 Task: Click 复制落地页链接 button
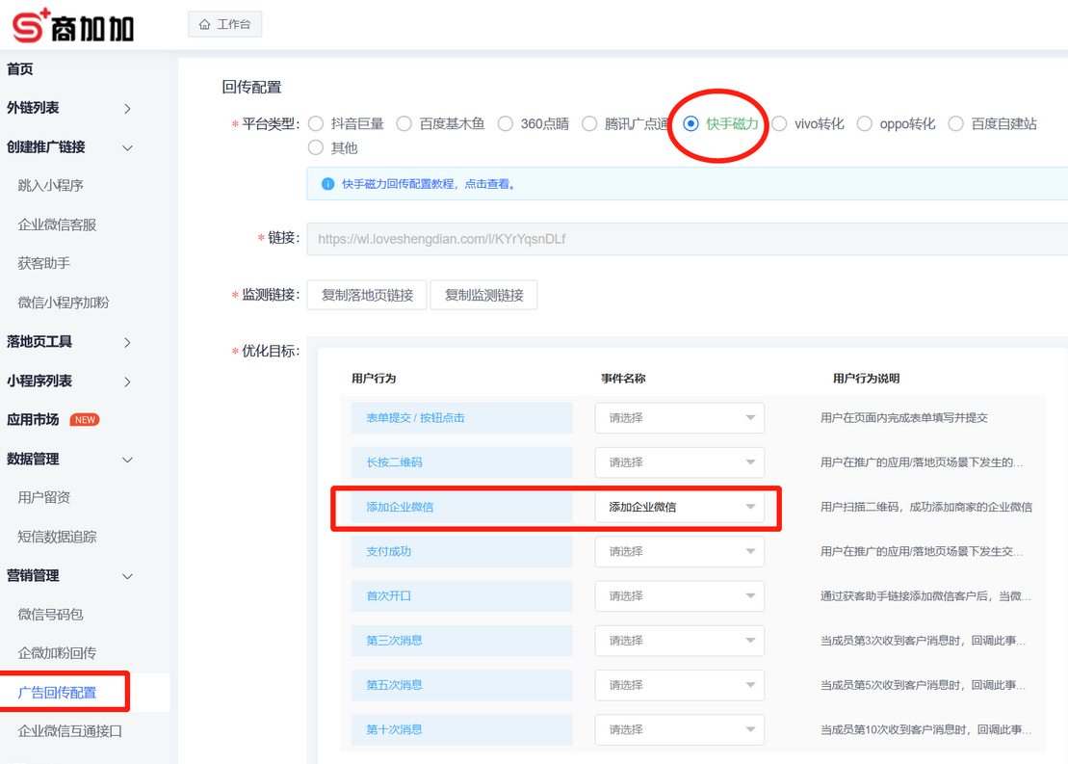tap(367, 295)
